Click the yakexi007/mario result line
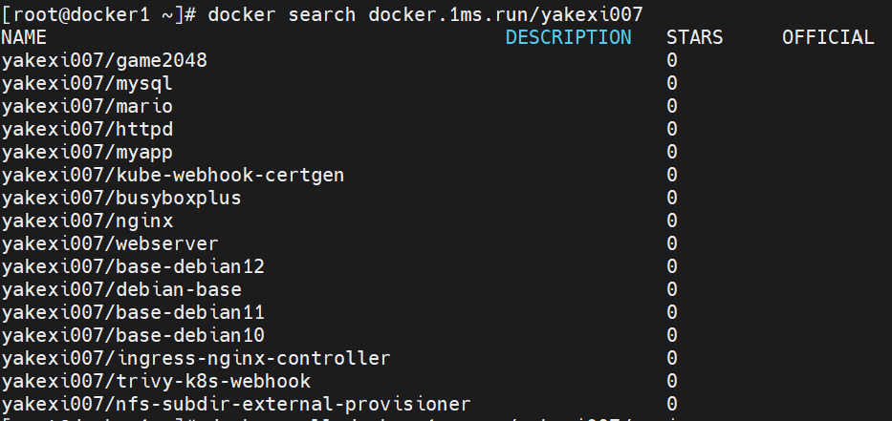The width and height of the screenshot is (892, 421). pyautogui.click(x=87, y=106)
